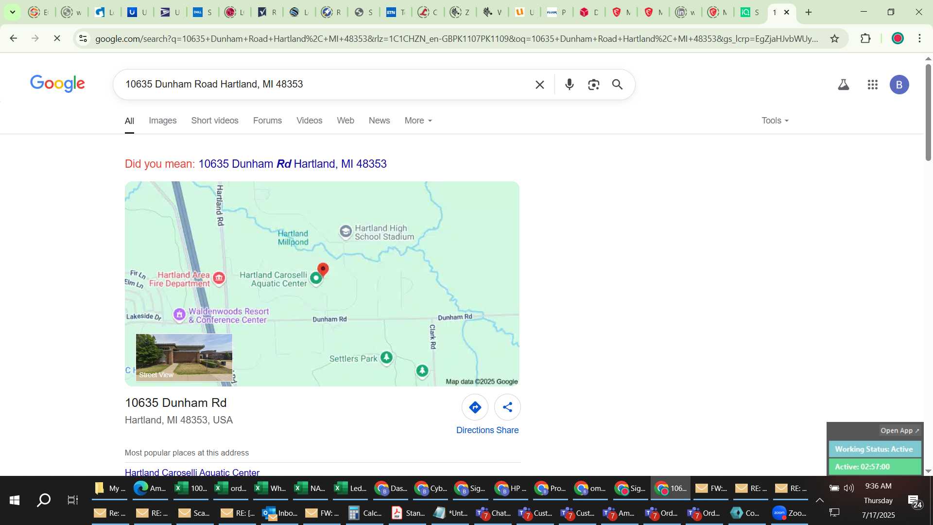The image size is (933, 525).
Task: Expand the More search filters dropdown
Action: 418,121
